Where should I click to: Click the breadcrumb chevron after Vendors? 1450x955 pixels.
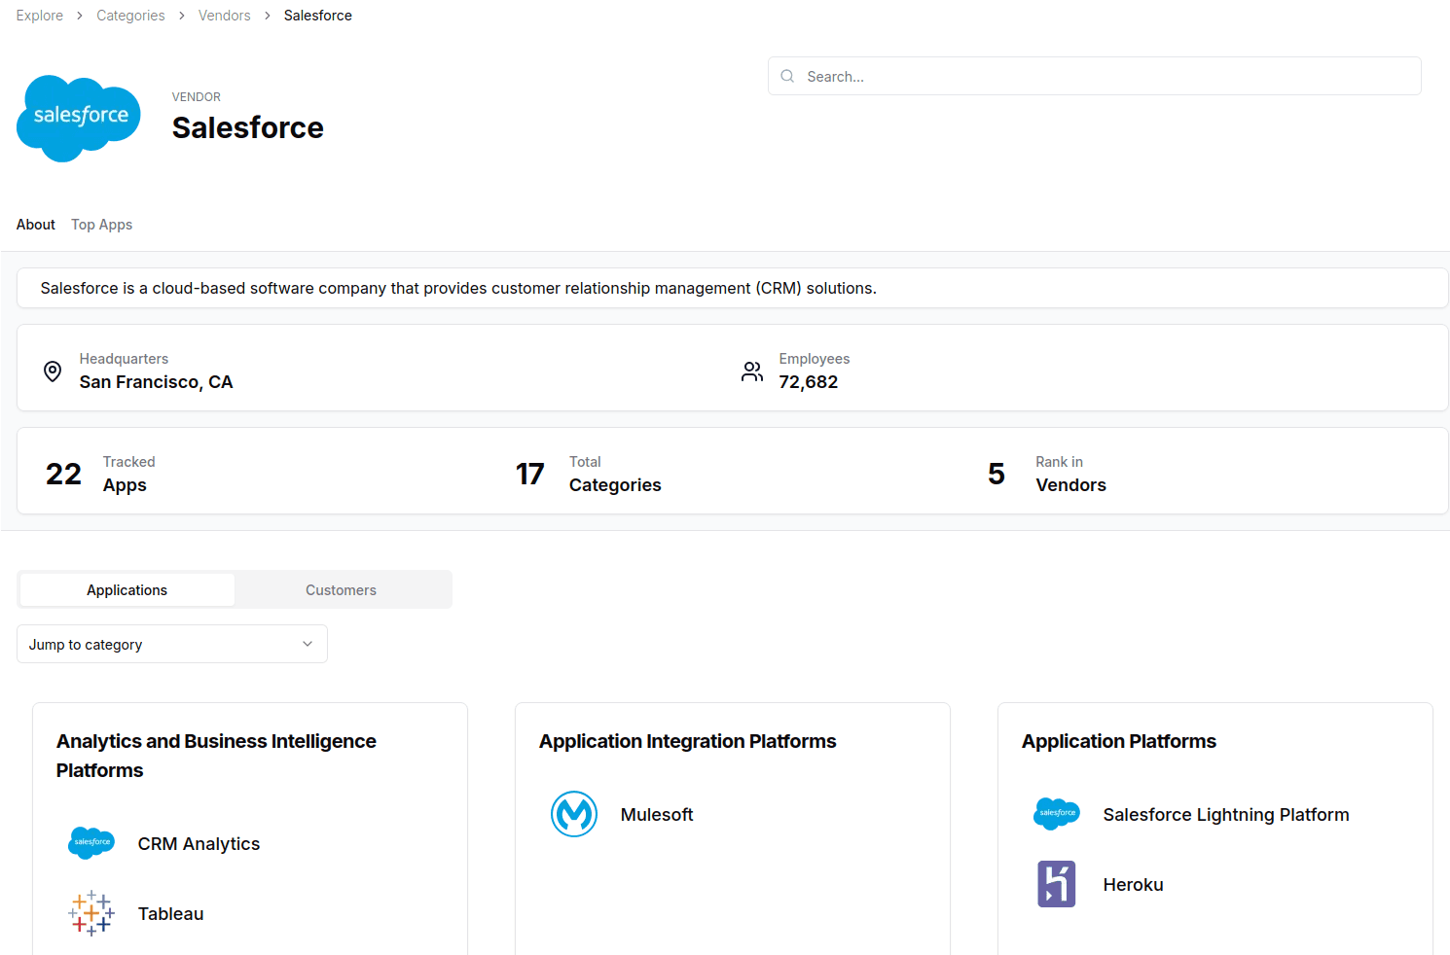coord(268,16)
